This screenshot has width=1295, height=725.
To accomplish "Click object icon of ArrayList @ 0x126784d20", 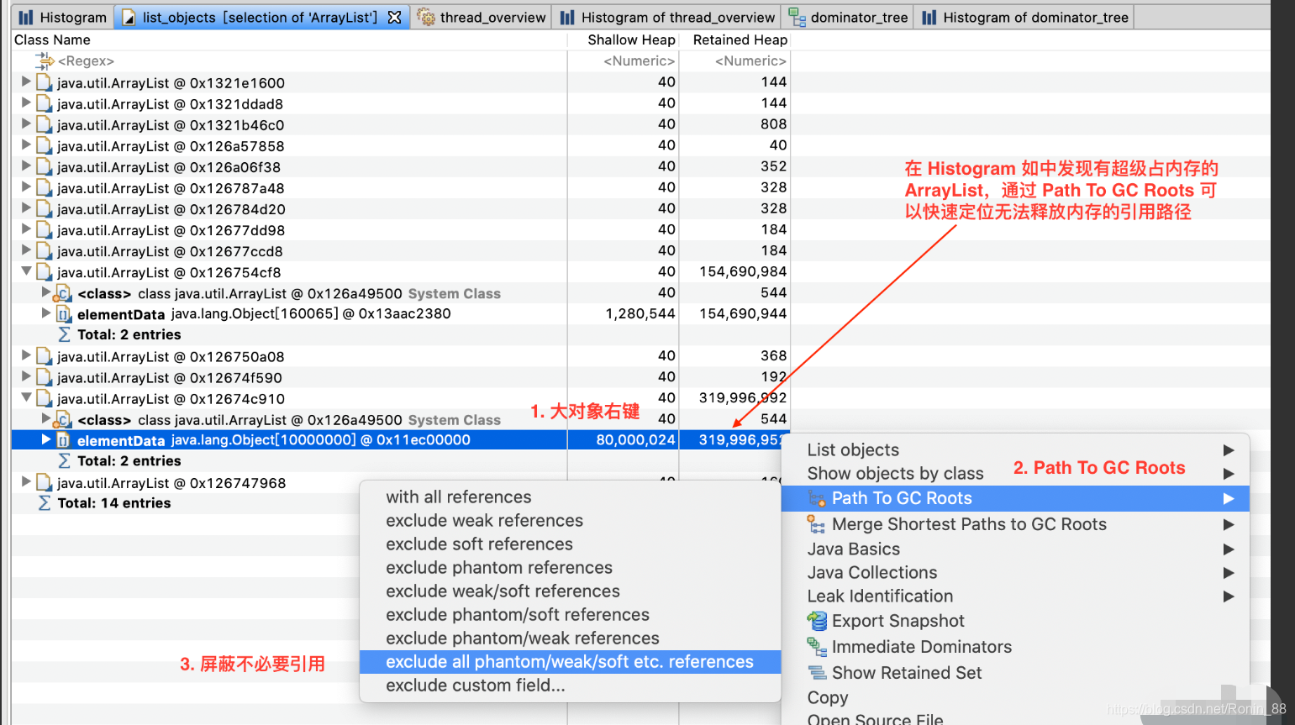I will tap(44, 208).
